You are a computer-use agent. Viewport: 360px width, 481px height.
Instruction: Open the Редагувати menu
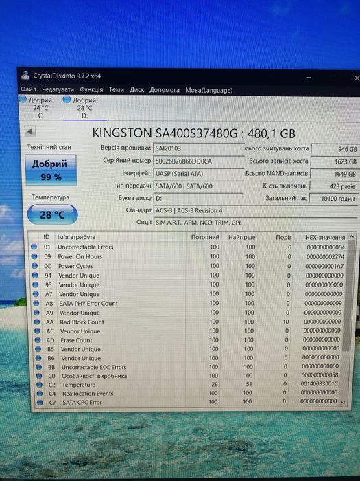58,89
